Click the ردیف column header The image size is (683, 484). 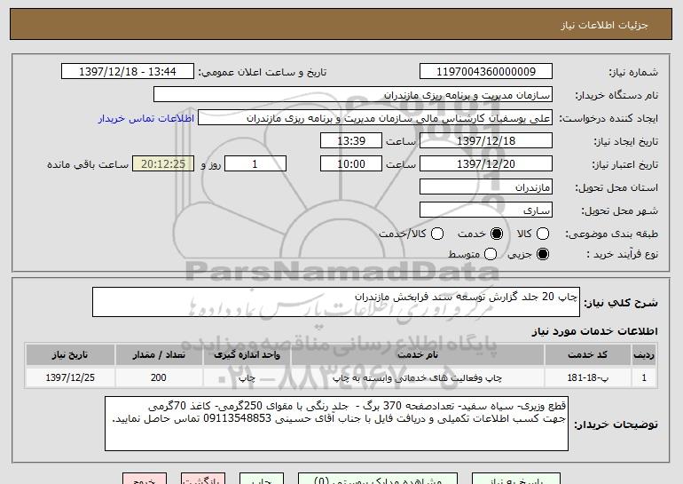[644, 355]
